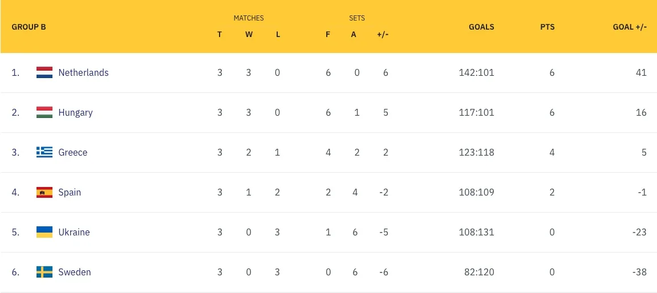Viewport: 657px width, 293px height.
Task: Click the Sweden flag icon
Action: tap(44, 272)
